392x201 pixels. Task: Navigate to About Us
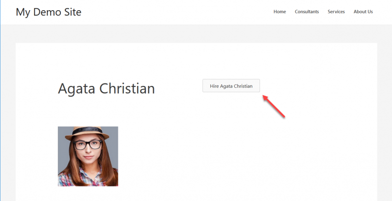(363, 12)
